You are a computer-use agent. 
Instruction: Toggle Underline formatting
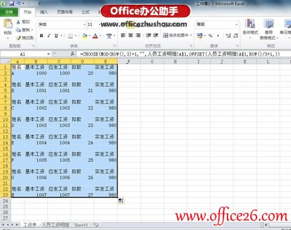[56, 36]
